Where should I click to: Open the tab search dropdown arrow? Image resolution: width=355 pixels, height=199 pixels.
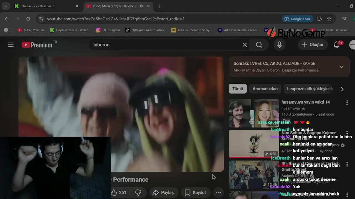(x=6, y=6)
